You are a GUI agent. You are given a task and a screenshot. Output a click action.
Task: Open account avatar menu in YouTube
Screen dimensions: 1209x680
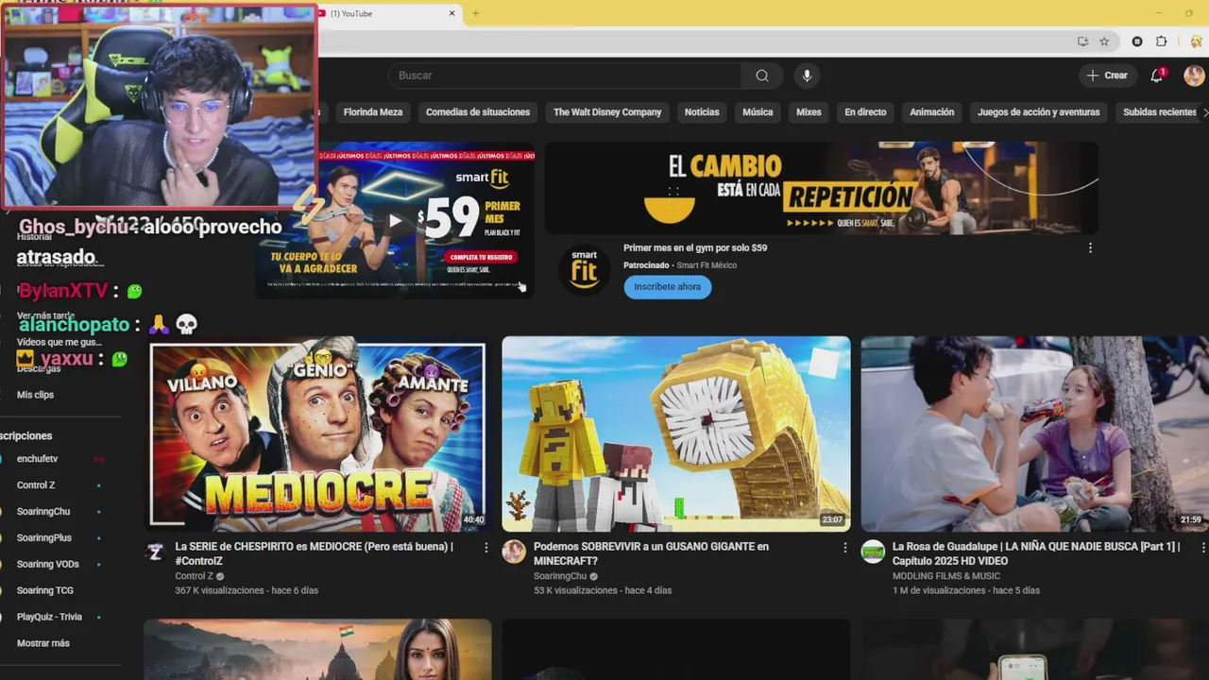coord(1194,76)
